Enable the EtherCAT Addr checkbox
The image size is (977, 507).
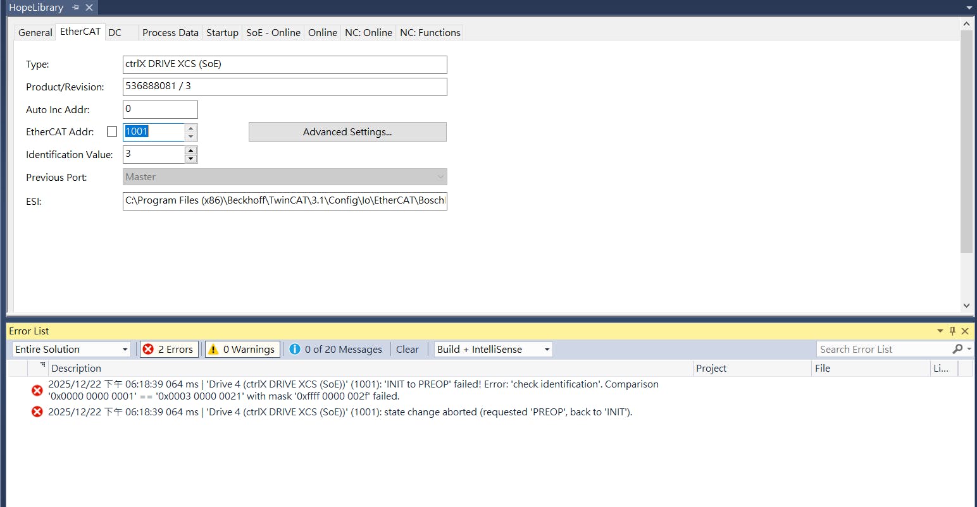(112, 131)
